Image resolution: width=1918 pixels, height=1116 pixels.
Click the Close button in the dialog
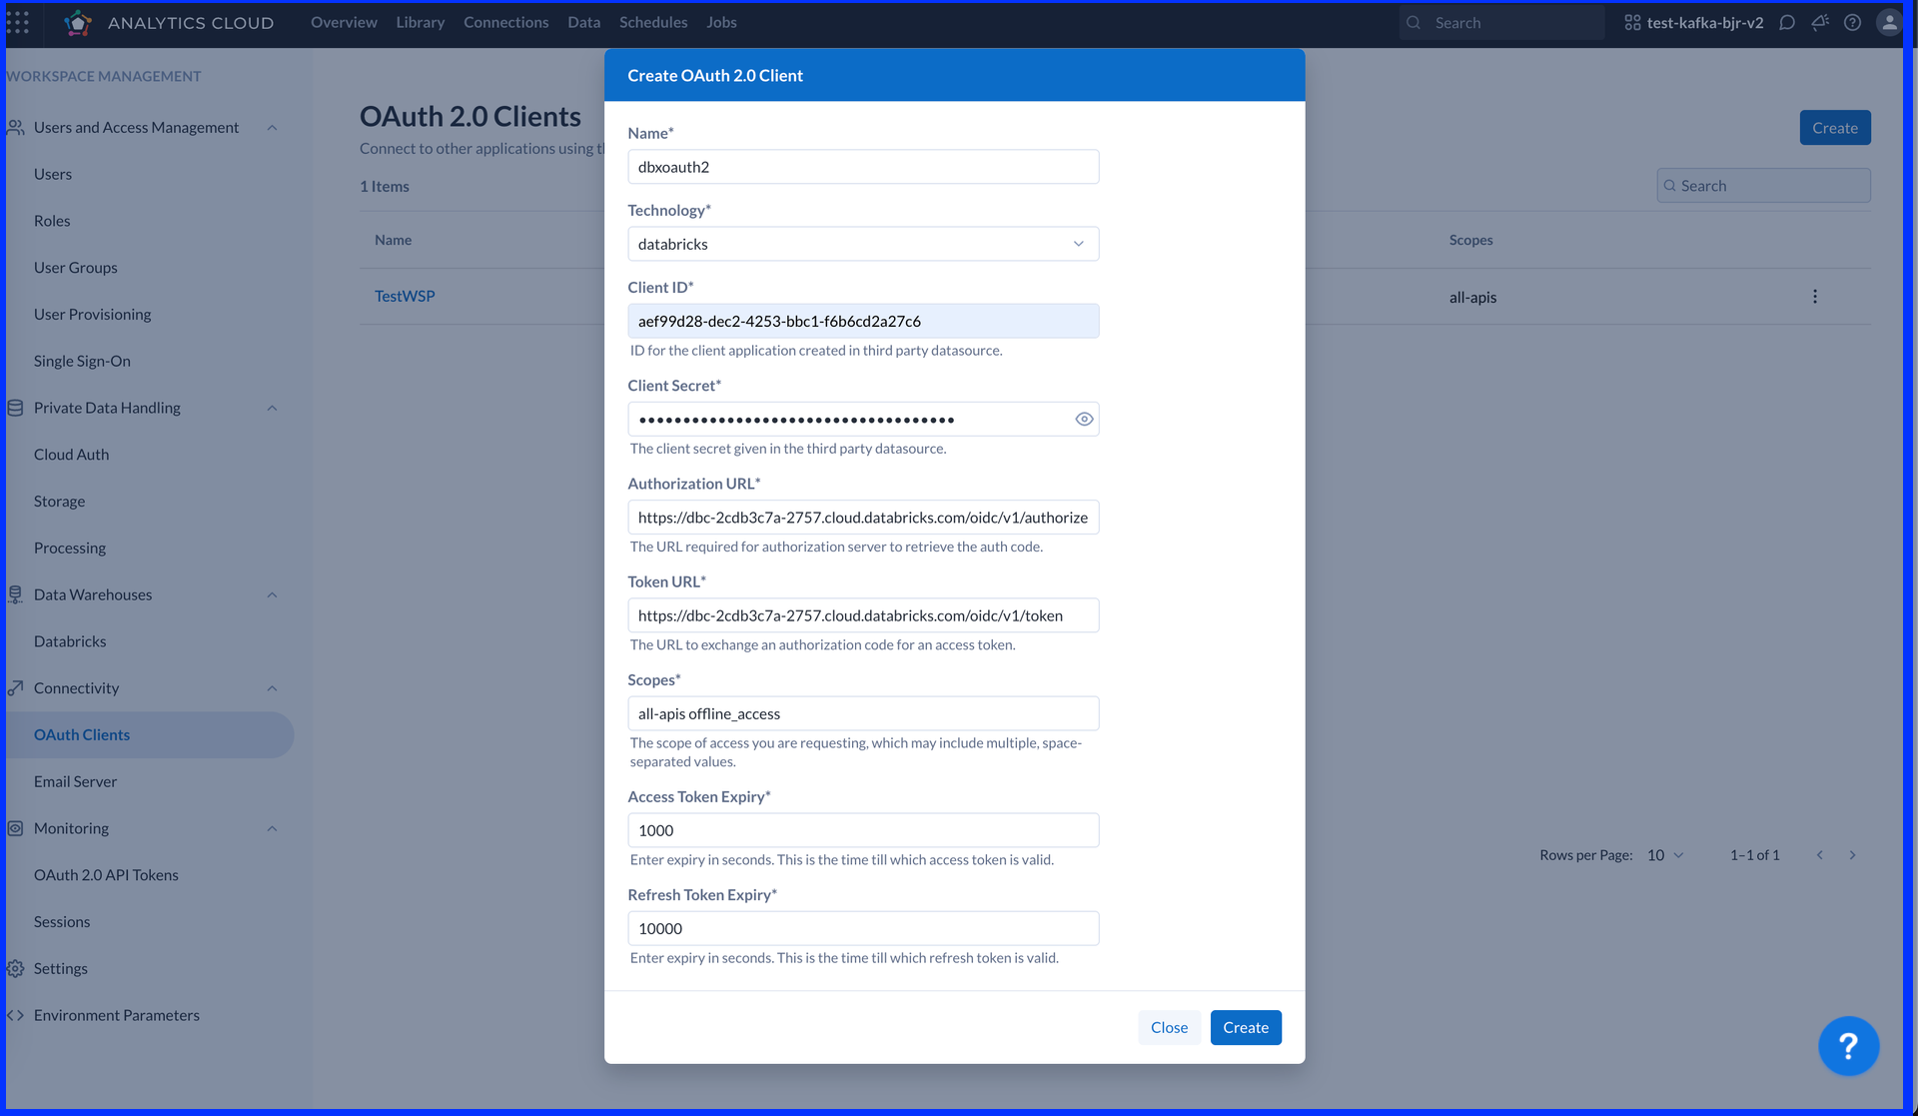click(x=1169, y=1028)
